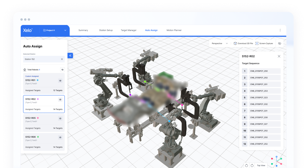Rotate the view clockwise
The width and height of the screenshot is (307, 168).
(x=251, y=165)
